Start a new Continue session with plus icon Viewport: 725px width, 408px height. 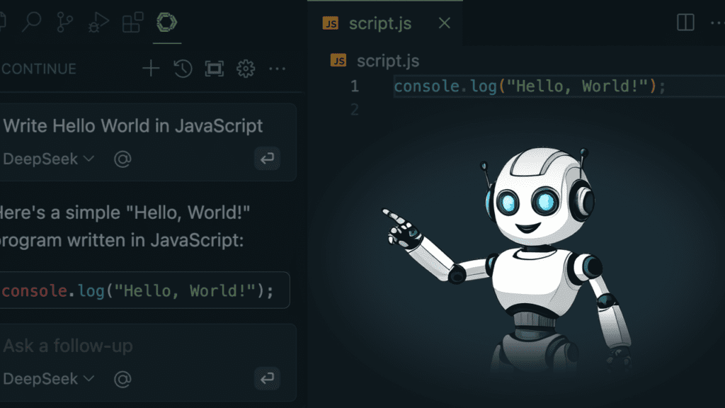click(x=151, y=69)
